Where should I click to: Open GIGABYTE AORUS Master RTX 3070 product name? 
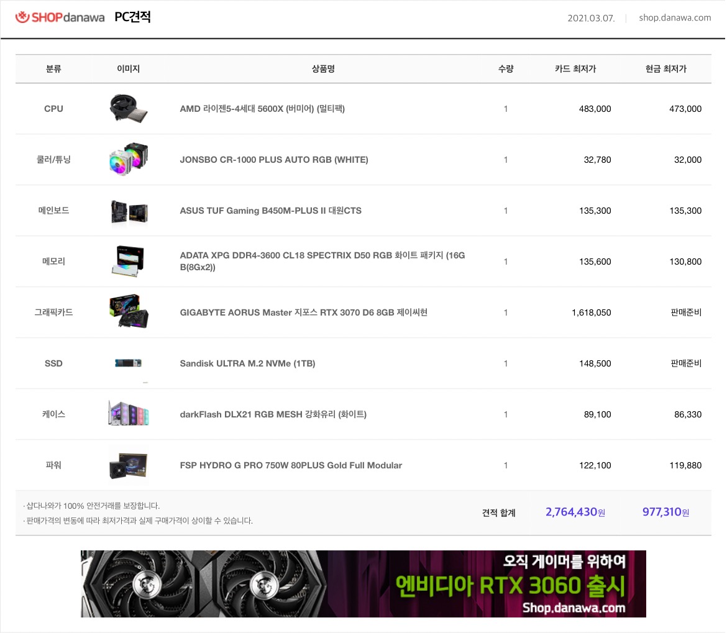(303, 312)
